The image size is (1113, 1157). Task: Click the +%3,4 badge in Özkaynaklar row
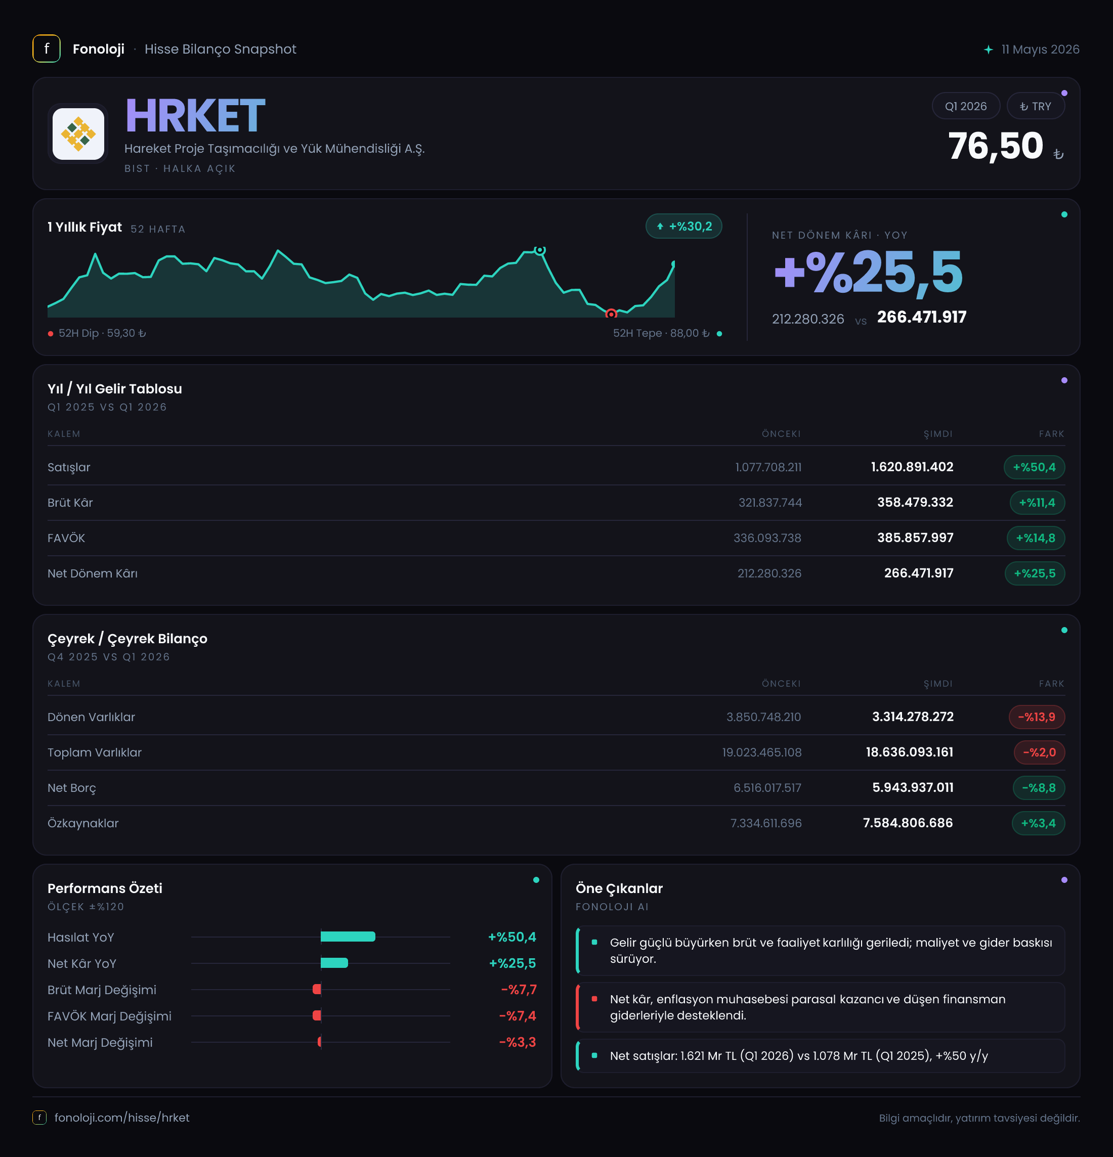pos(1039,823)
